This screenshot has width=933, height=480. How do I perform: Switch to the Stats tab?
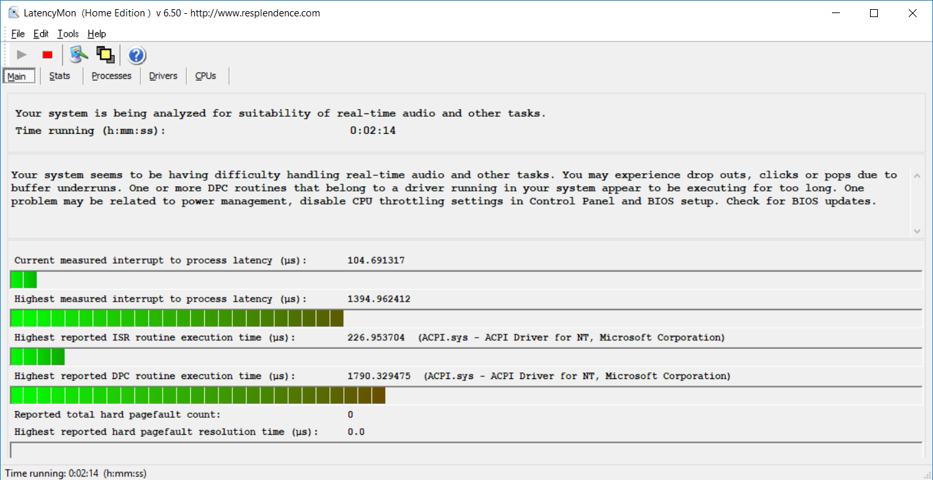pyautogui.click(x=60, y=76)
